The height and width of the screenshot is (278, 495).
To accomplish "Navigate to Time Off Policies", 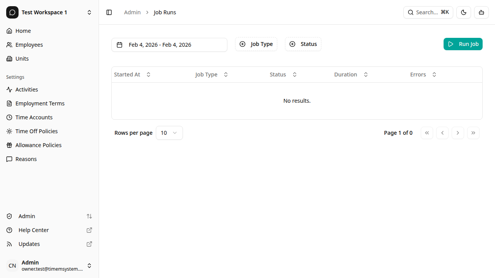I will [36, 131].
